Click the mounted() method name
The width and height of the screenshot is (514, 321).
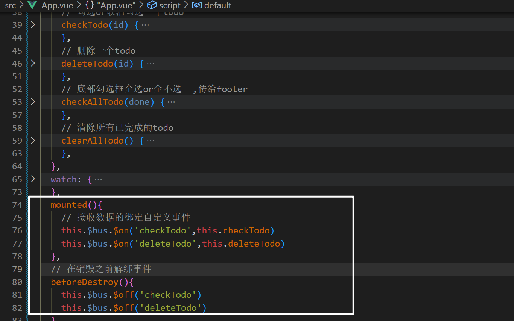click(69, 205)
